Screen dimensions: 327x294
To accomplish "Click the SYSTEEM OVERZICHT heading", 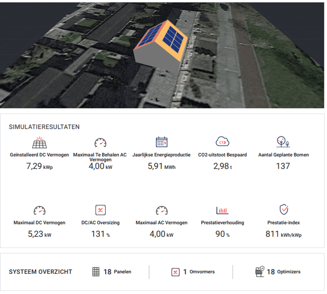I will [40, 272].
